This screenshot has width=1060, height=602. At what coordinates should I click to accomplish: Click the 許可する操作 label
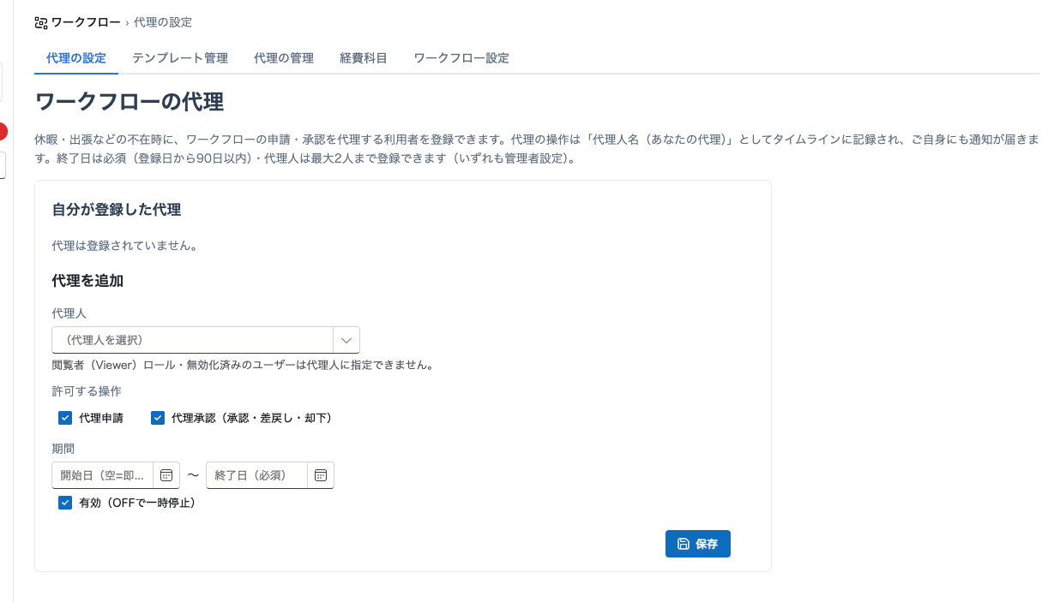[x=87, y=391]
